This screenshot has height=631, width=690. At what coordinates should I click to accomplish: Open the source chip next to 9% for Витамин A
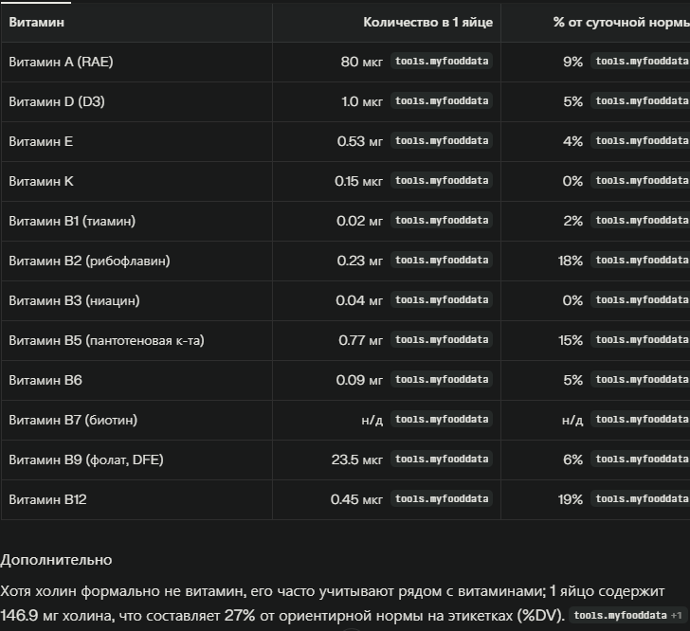(641, 62)
